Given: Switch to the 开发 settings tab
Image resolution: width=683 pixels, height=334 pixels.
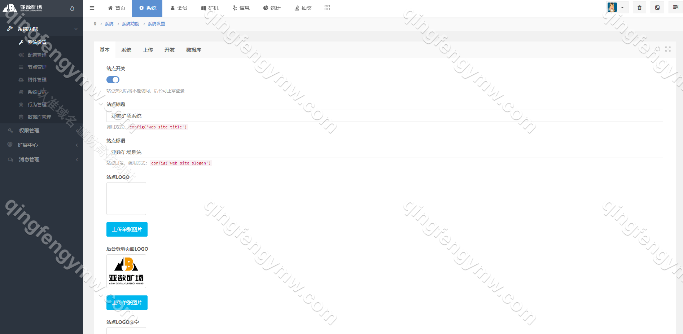Looking at the screenshot, I should coord(170,50).
